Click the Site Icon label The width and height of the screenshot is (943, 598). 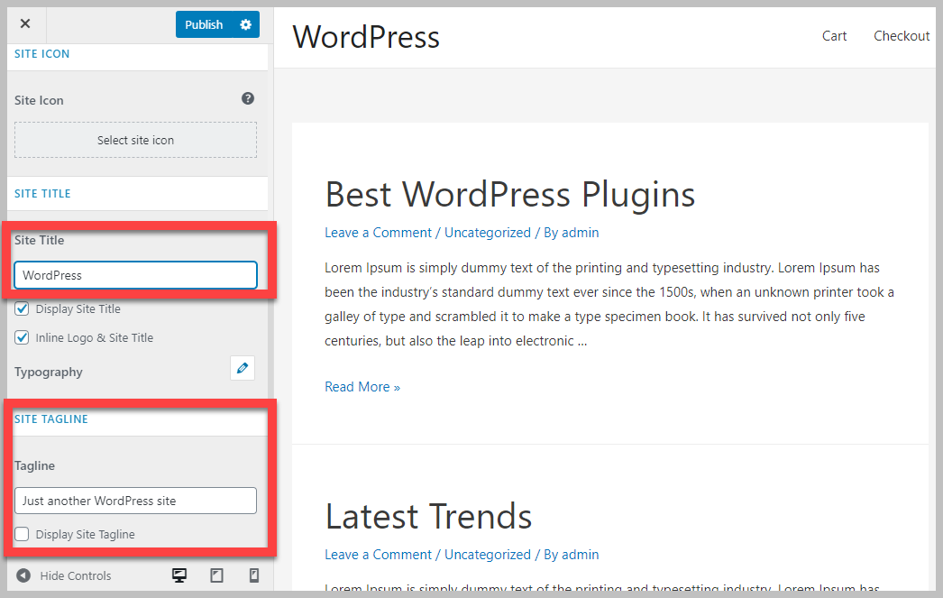click(x=39, y=100)
